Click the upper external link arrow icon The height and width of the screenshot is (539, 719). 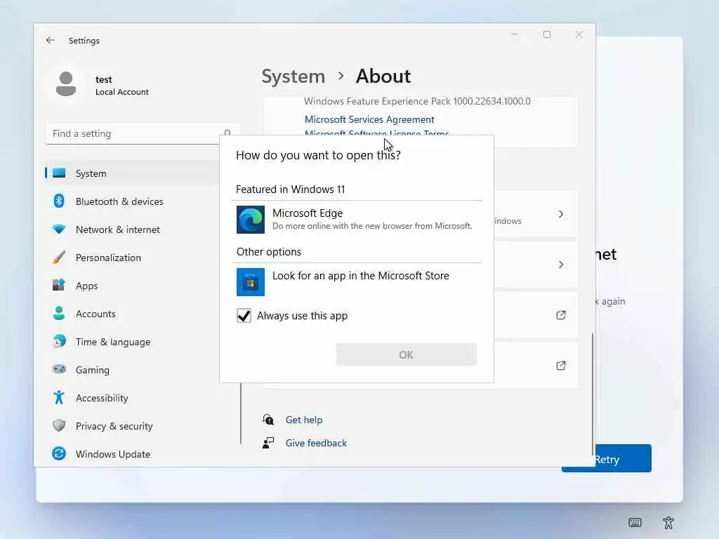click(x=561, y=315)
